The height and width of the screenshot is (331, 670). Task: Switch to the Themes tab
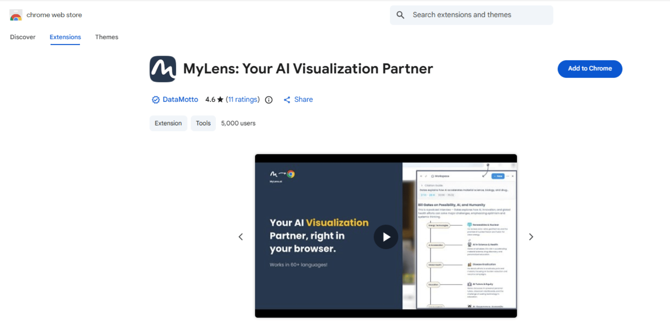(x=107, y=37)
